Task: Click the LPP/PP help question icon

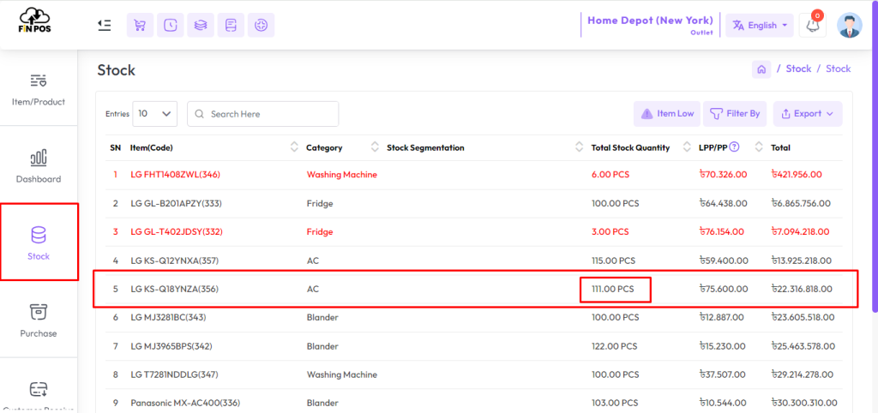Action: (x=735, y=147)
